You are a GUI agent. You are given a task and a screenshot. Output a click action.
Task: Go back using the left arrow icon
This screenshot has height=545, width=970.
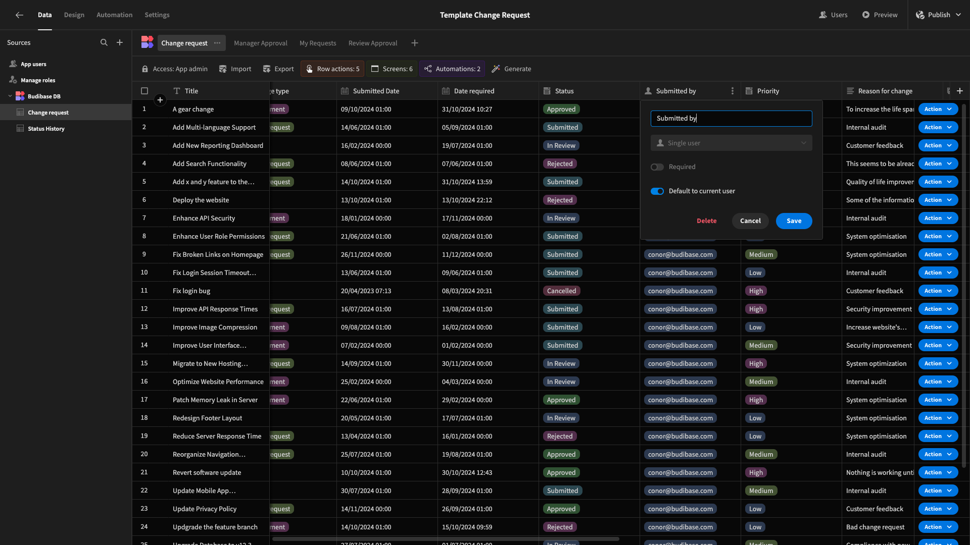pyautogui.click(x=19, y=15)
